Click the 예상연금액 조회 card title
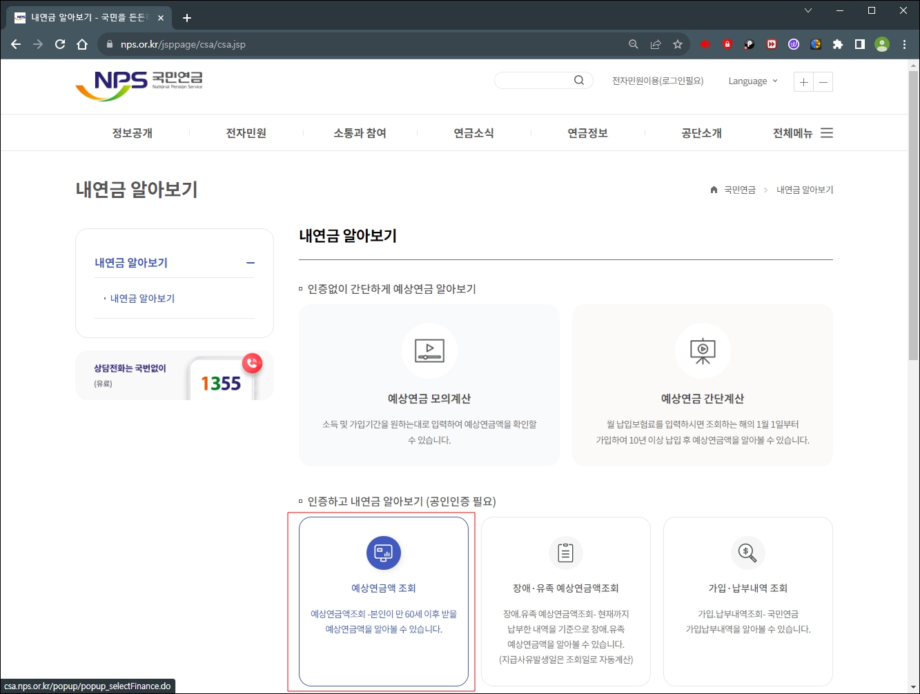The height and width of the screenshot is (694, 920). [384, 588]
